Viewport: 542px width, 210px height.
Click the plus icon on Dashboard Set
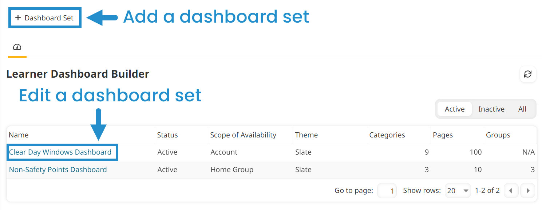coord(18,18)
